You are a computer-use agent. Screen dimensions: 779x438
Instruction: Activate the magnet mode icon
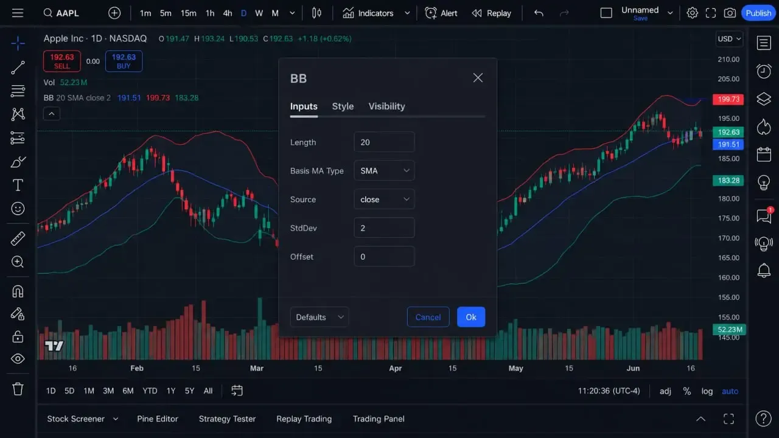click(x=18, y=291)
